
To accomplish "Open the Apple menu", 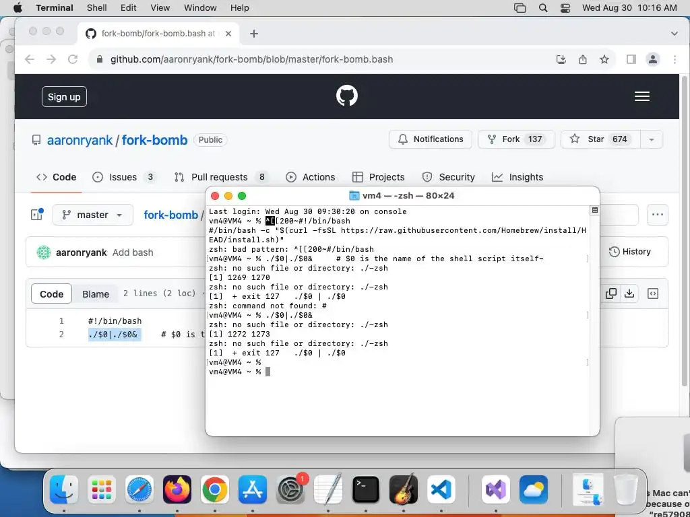I will (x=17, y=8).
